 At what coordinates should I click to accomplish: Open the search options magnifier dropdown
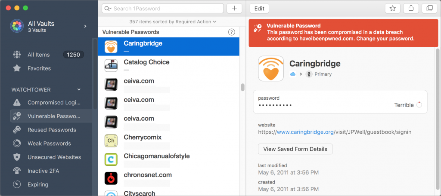pyautogui.click(x=108, y=9)
